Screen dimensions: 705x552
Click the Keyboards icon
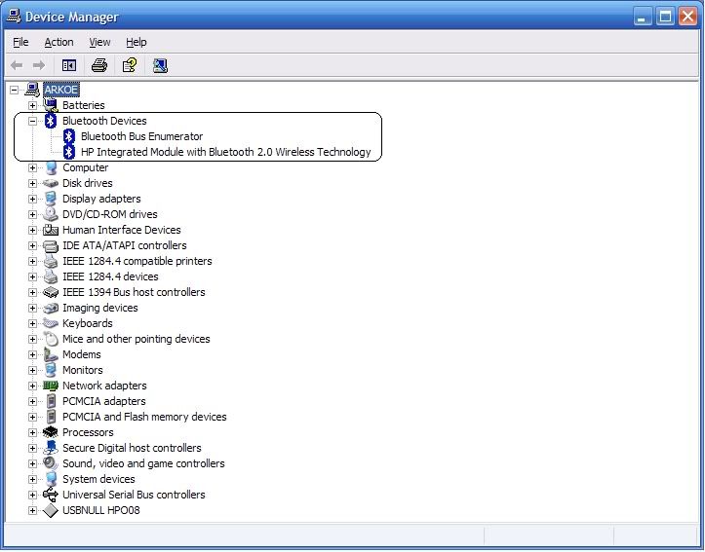click(x=51, y=323)
